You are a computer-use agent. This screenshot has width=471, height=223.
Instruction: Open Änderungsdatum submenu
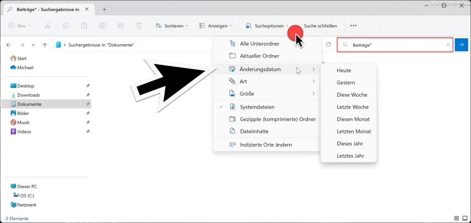click(267, 69)
